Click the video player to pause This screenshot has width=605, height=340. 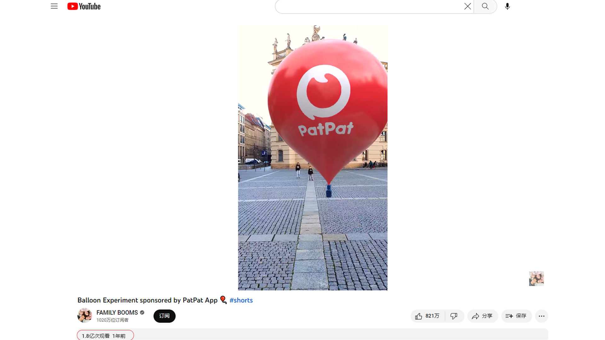click(313, 157)
